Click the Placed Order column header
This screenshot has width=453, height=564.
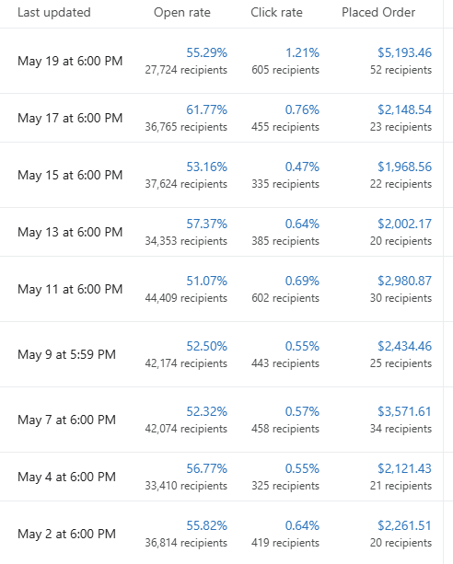click(378, 13)
